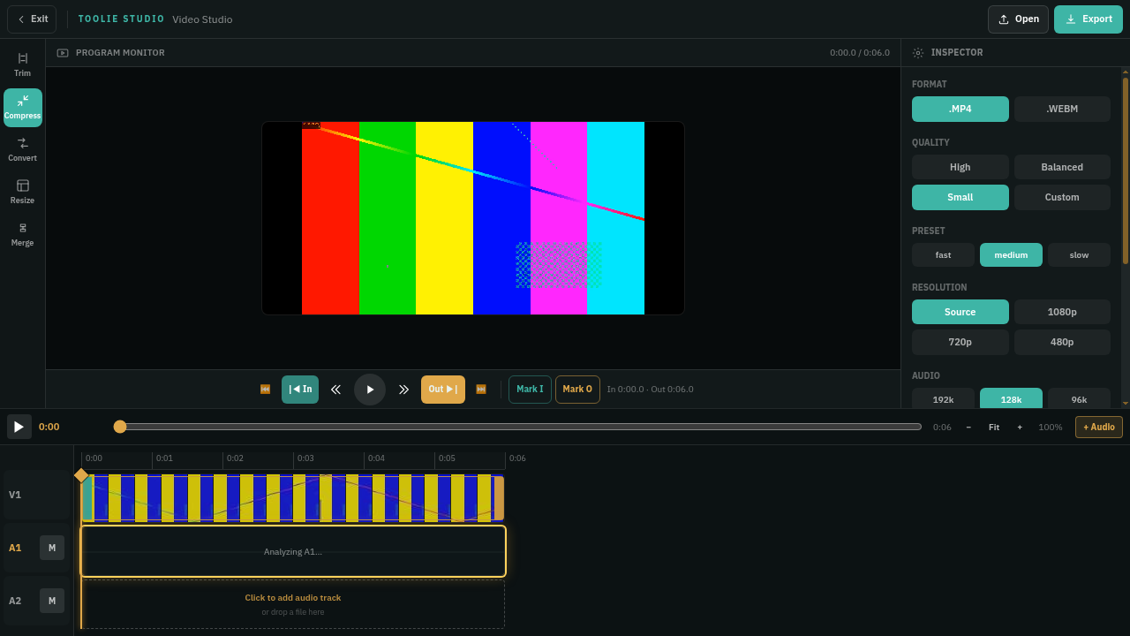Play video in the program monitor
The height and width of the screenshot is (636, 1130).
[370, 390]
